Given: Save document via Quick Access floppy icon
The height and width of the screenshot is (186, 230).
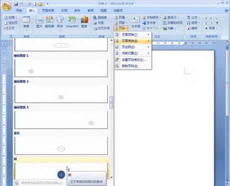Looking at the screenshot, I should pos(16,3).
